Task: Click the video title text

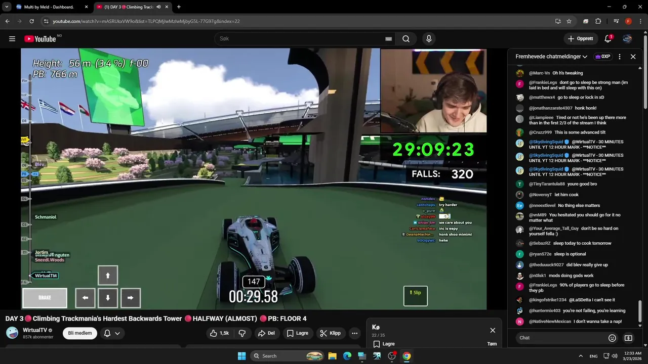Action: tap(156, 318)
